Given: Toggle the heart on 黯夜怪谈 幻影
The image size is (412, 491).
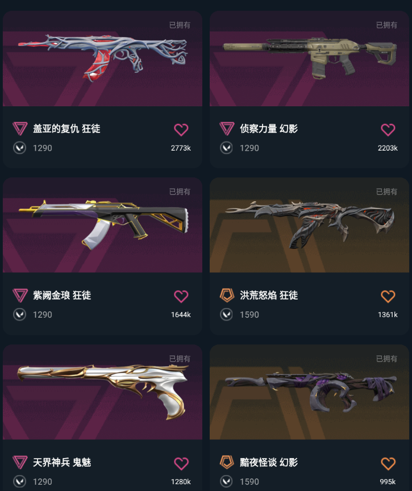Looking at the screenshot, I should pos(388,463).
